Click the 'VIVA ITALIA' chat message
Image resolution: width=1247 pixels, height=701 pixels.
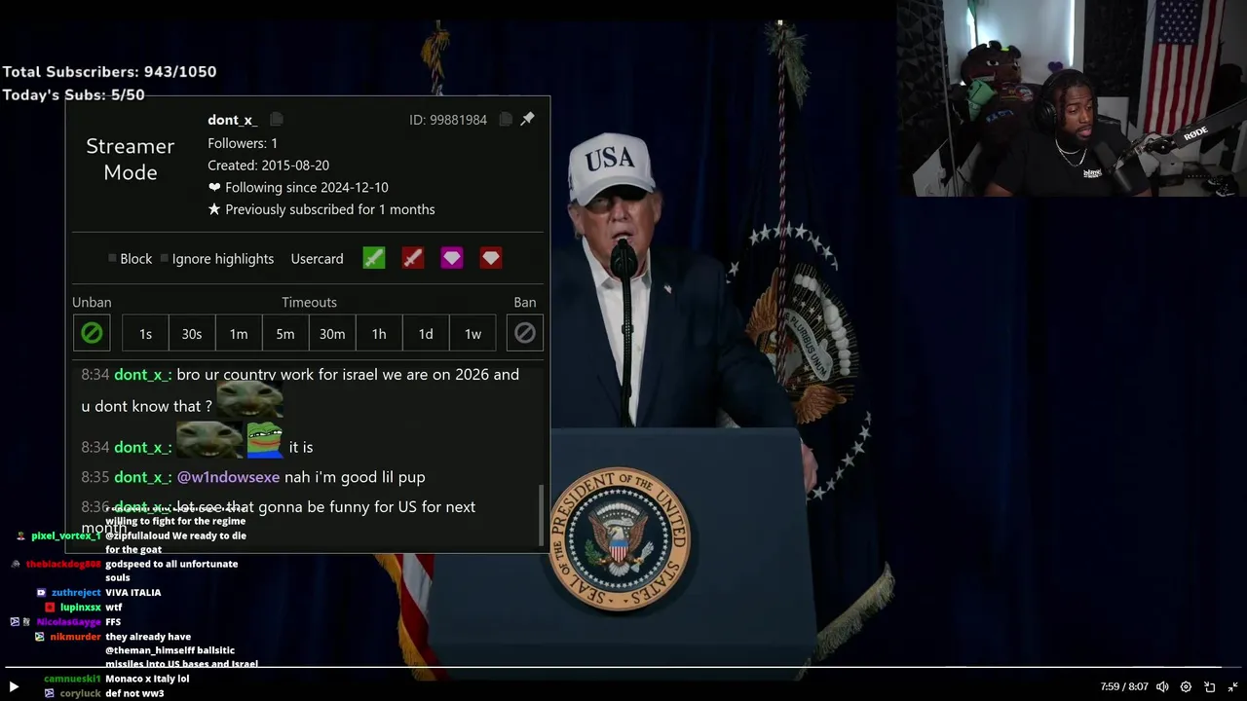click(133, 592)
